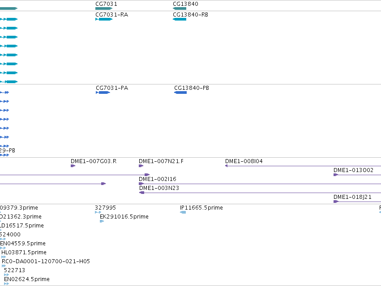Image resolution: width=381 pixels, height=286 pixels.
Task: Select the EN02624.5prime EST glyph
Action: pyautogui.click(x=7, y=284)
